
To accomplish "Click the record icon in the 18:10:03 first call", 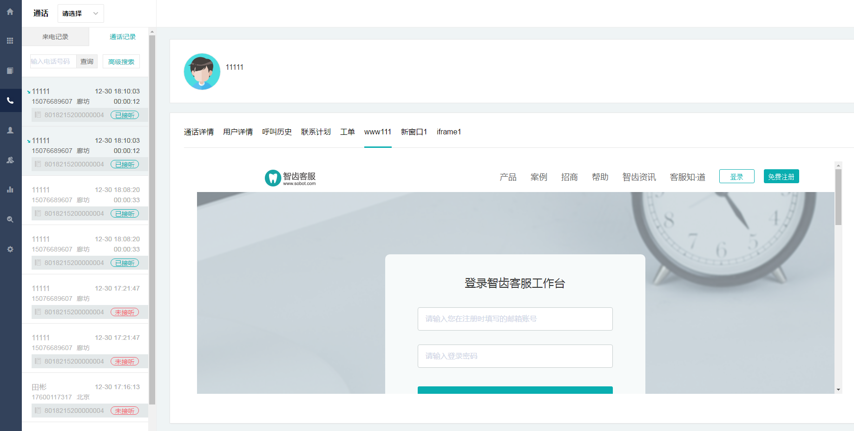I will coord(38,115).
